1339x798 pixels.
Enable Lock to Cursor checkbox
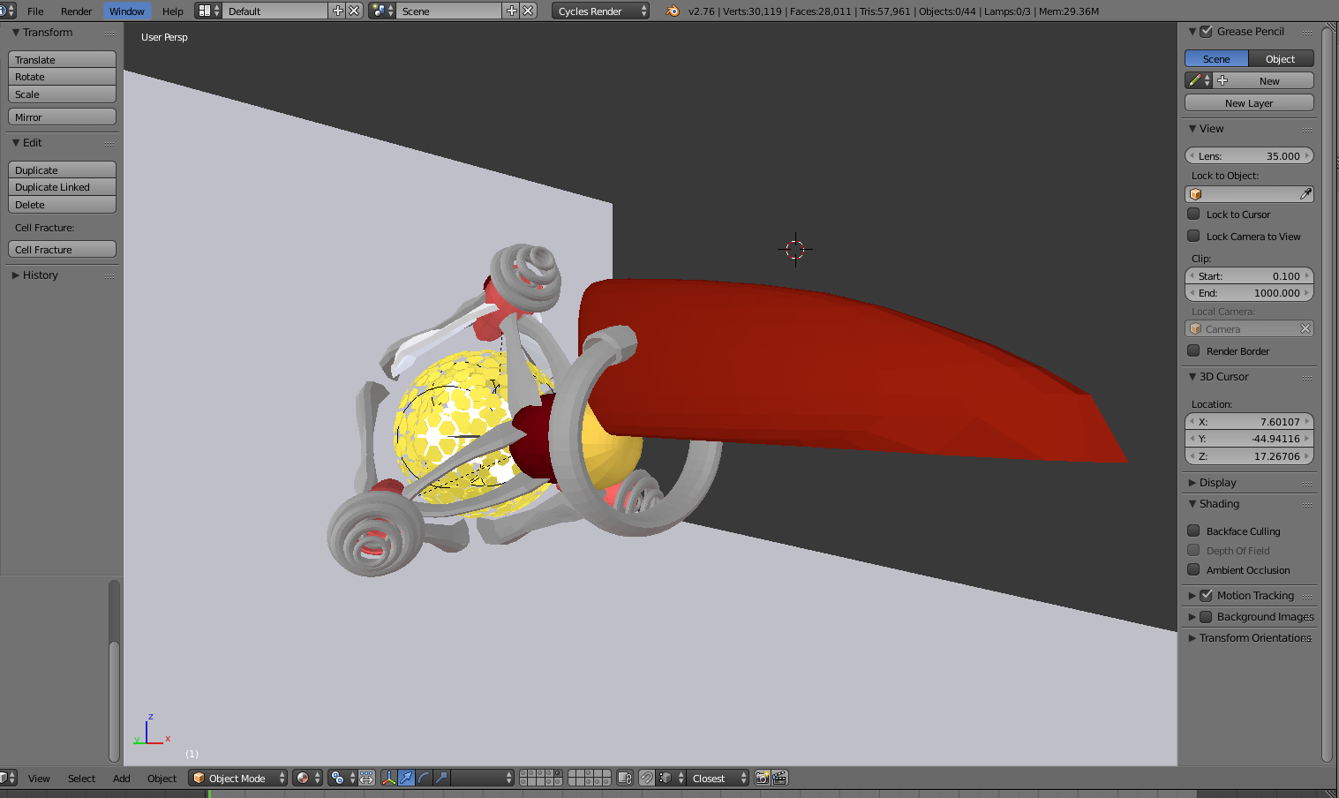coord(1193,214)
